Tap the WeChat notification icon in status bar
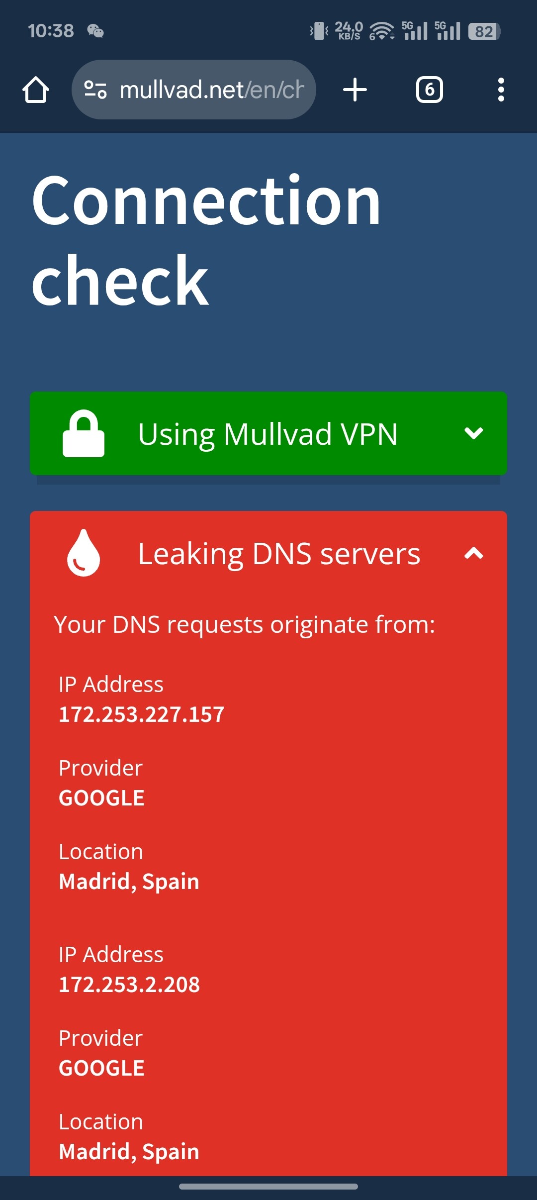Viewport: 537px width, 1200px height. click(95, 31)
